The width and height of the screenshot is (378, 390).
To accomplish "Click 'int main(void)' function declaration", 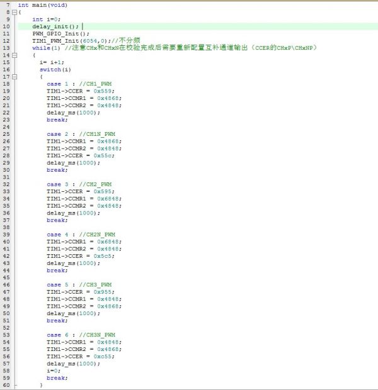I will (42, 5).
